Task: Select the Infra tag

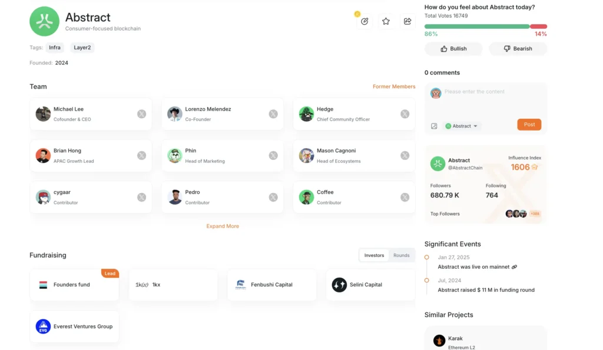Action: pyautogui.click(x=55, y=48)
